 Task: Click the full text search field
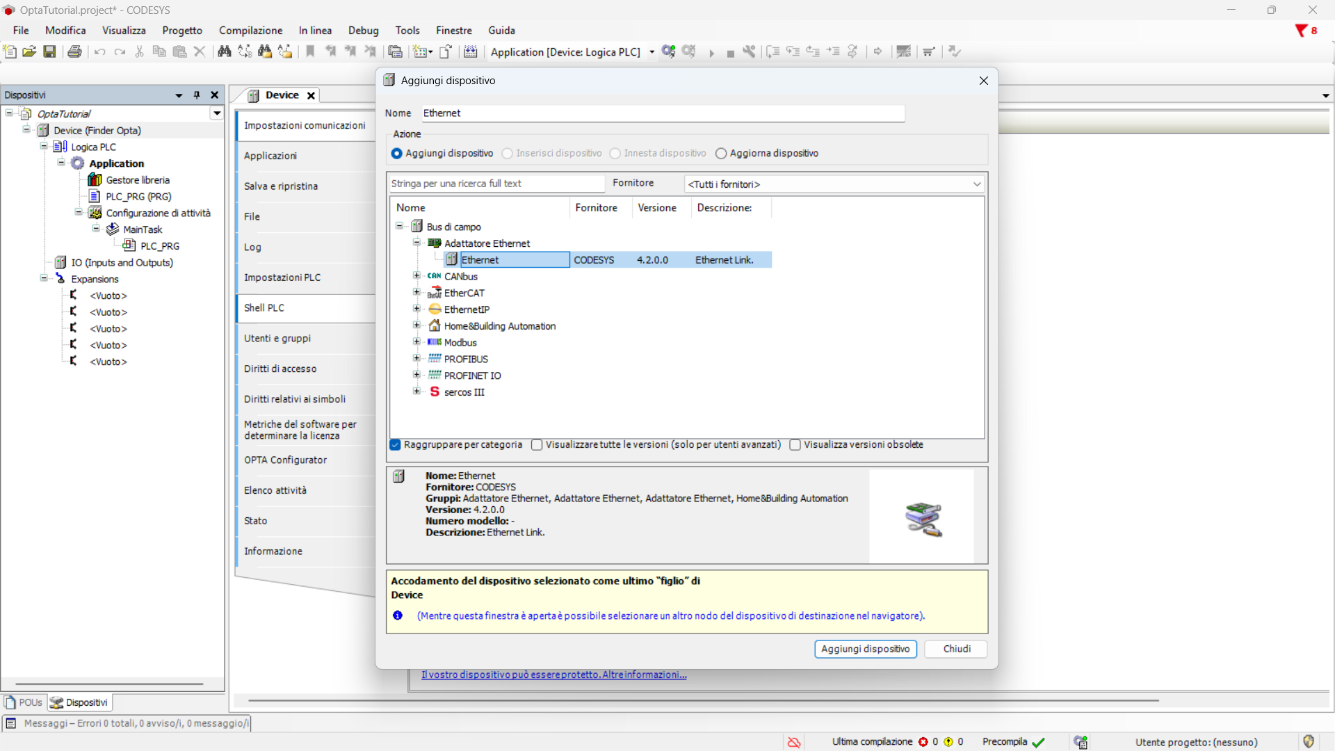coord(496,184)
